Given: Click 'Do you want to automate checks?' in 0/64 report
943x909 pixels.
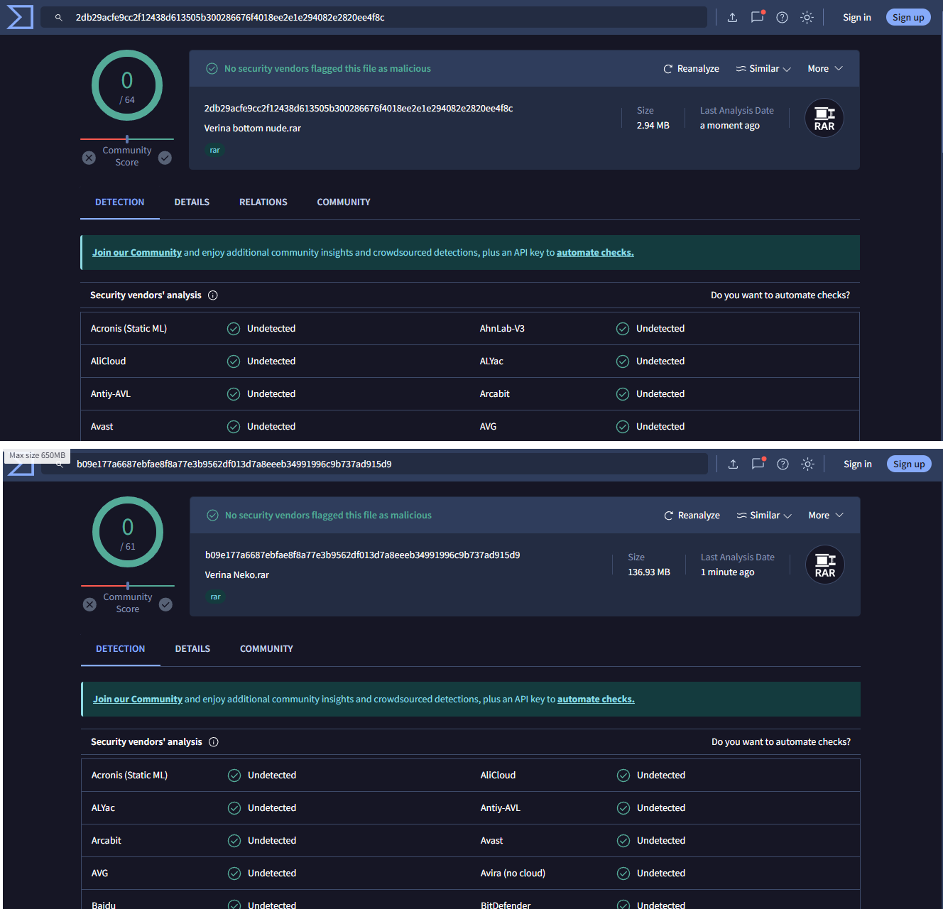Looking at the screenshot, I should tap(780, 295).
